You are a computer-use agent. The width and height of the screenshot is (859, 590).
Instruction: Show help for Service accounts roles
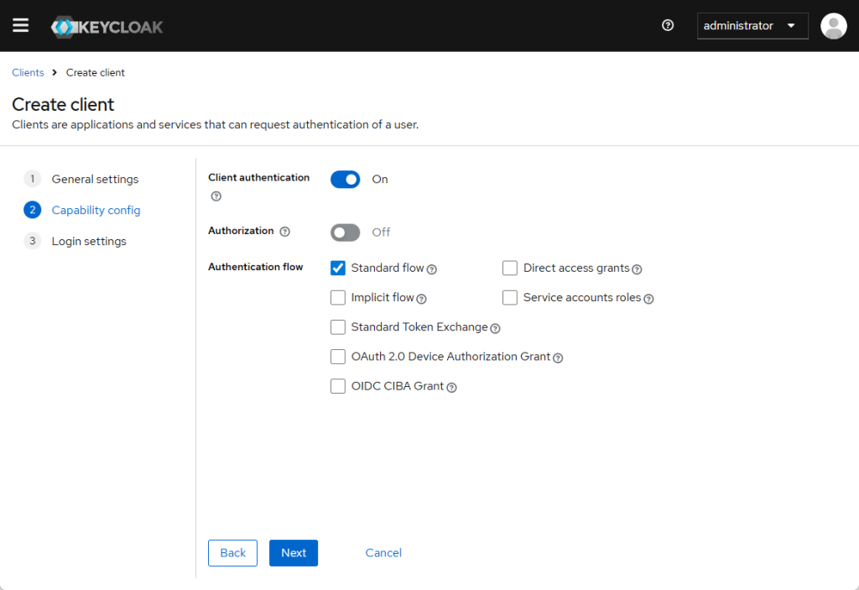(x=648, y=299)
